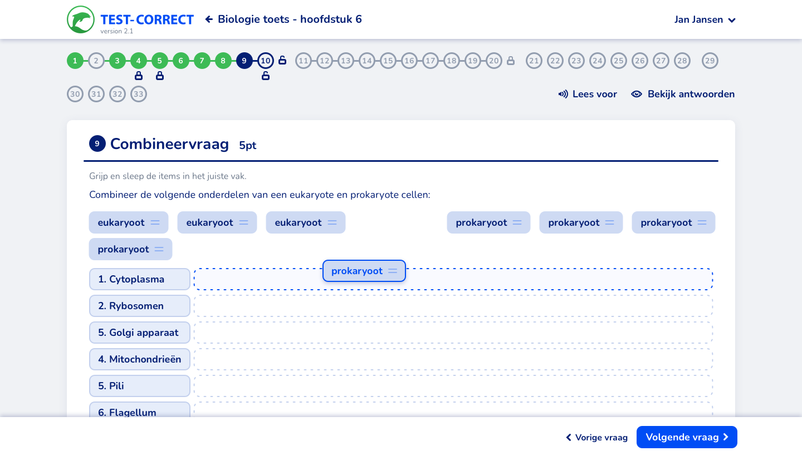Click the 4. Mitochondrieën label

140,359
